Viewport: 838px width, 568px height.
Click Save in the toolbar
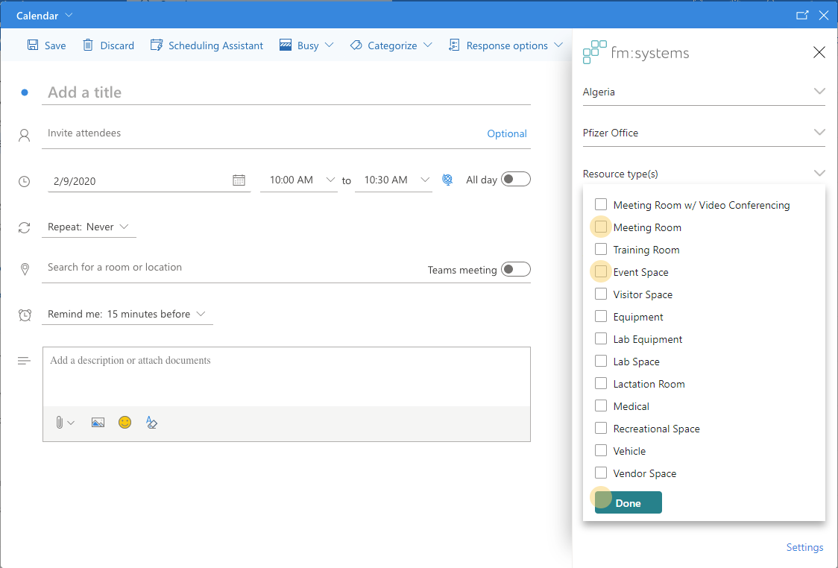[x=46, y=45]
